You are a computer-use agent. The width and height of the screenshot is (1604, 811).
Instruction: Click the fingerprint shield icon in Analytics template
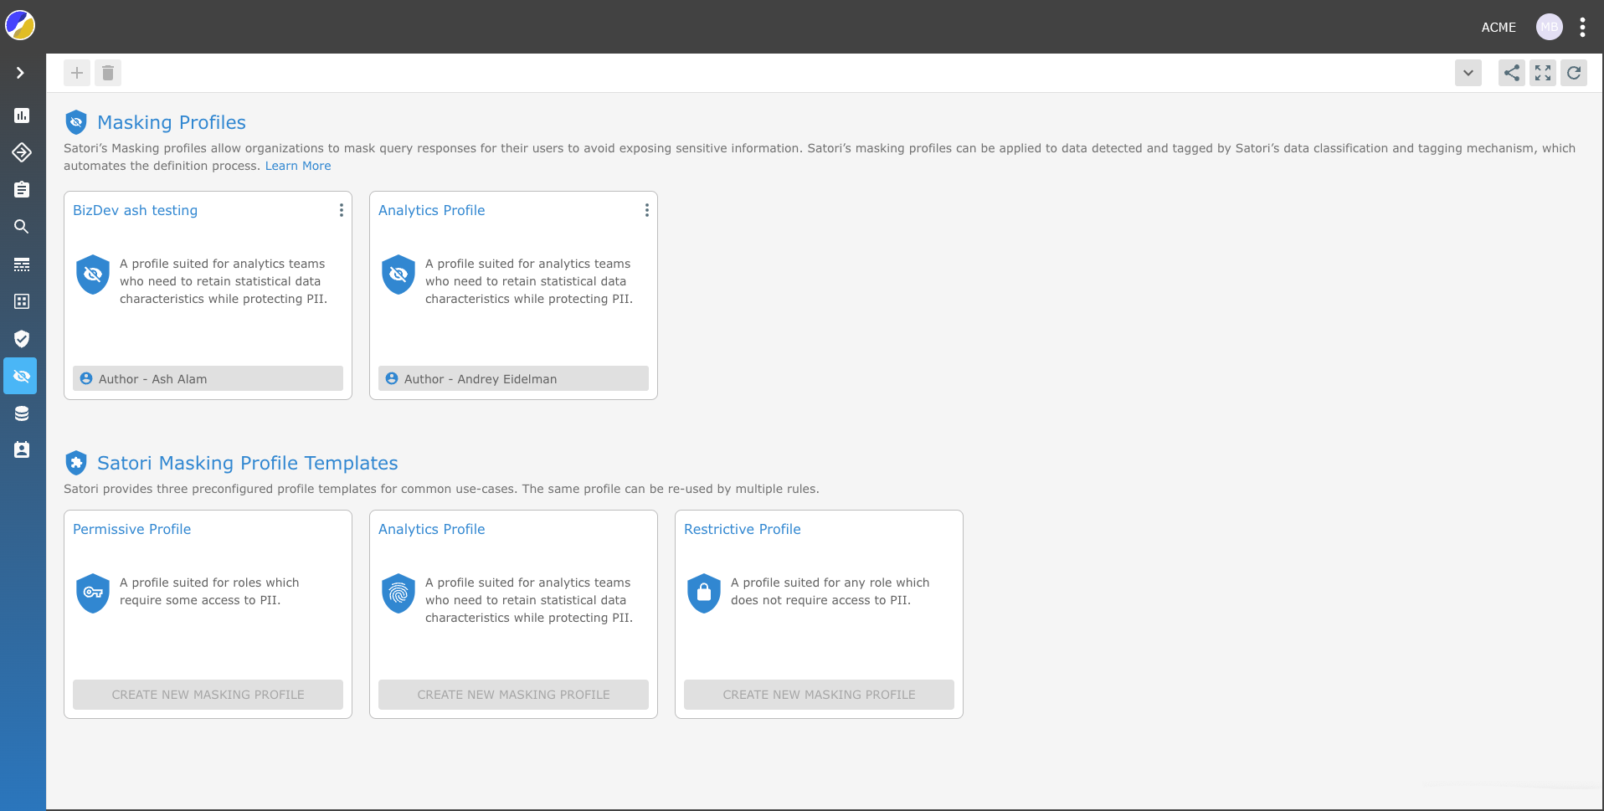(398, 593)
